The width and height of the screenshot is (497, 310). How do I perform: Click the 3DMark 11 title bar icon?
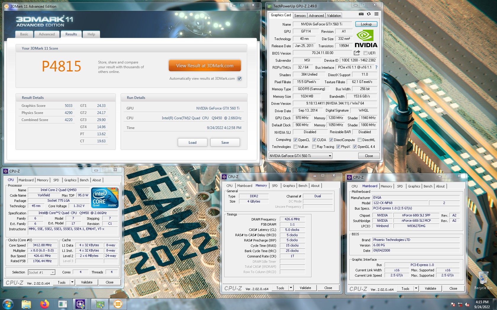pyautogui.click(x=7, y=6)
